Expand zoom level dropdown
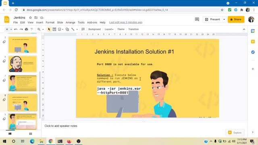Image resolution: width=258 pixels, height=145 pixels. point(43,29)
